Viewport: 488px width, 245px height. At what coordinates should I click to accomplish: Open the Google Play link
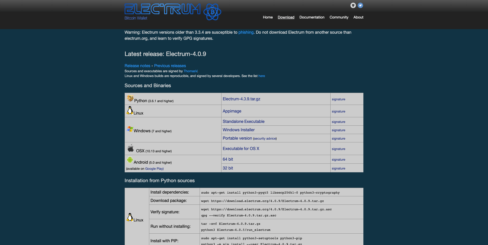pyautogui.click(x=154, y=169)
